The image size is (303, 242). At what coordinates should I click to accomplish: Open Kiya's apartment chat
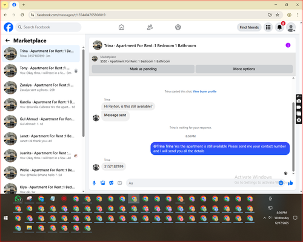click(41, 188)
